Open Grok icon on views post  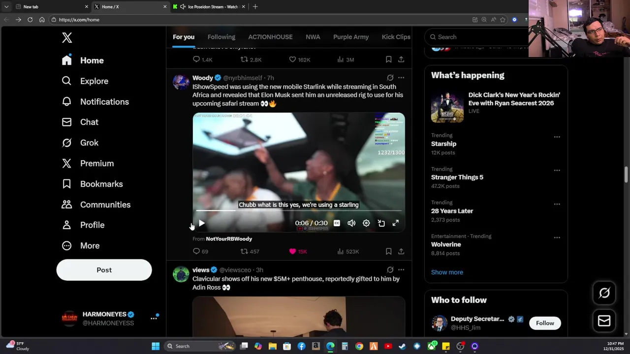[390, 270]
